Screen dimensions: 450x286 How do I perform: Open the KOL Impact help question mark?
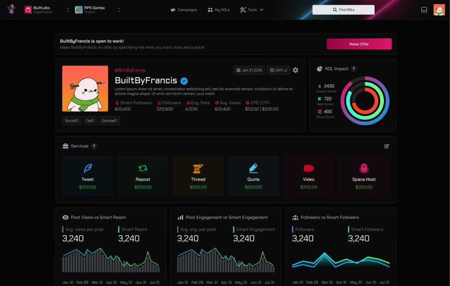click(354, 69)
